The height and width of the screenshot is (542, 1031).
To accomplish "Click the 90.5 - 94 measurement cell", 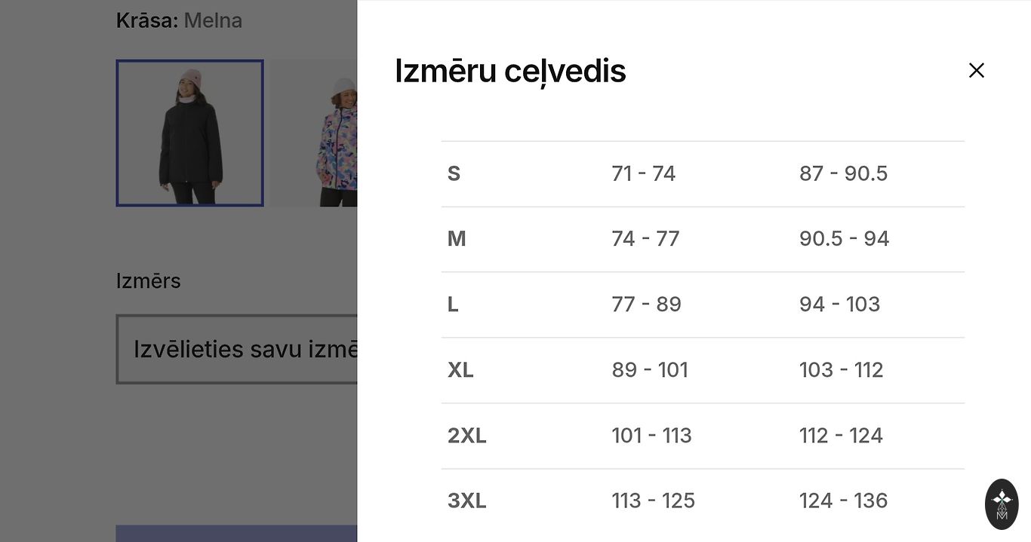I will 844,239.
